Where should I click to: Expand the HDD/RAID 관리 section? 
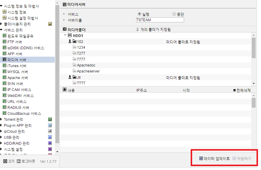(x=1, y=143)
